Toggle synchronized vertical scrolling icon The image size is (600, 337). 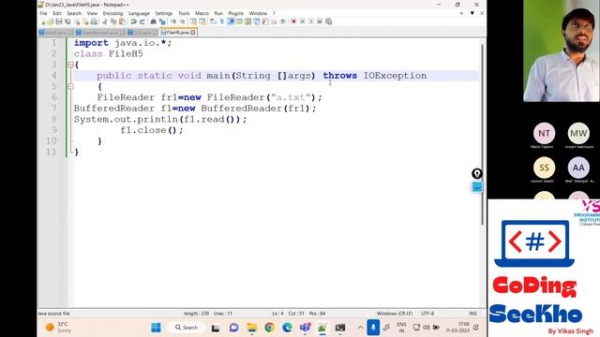tap(193, 22)
